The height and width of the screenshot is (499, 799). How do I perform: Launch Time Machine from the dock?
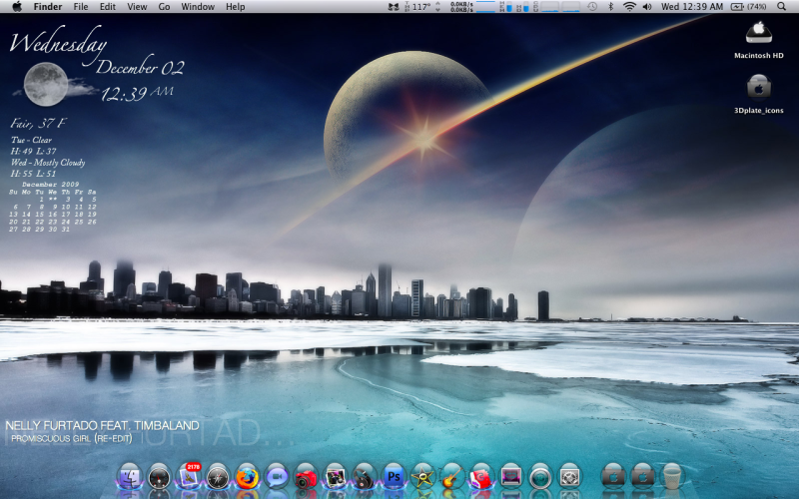540,478
